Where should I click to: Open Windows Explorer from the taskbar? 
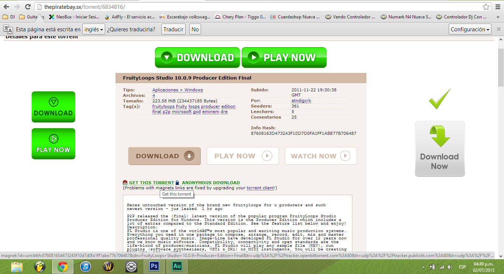coord(17,267)
